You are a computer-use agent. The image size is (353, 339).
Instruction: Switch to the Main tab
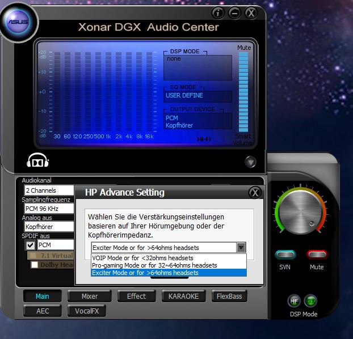[43, 296]
